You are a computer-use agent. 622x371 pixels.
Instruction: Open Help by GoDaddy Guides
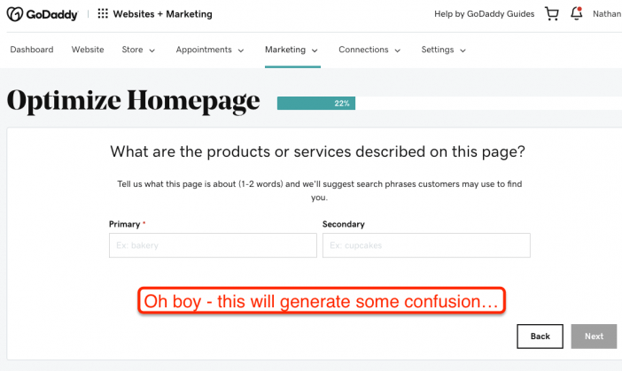click(485, 14)
